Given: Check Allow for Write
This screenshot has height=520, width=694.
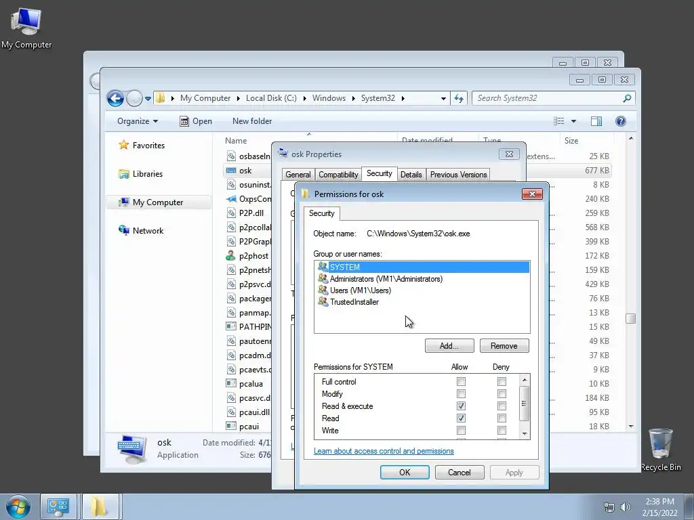Looking at the screenshot, I should 461,430.
